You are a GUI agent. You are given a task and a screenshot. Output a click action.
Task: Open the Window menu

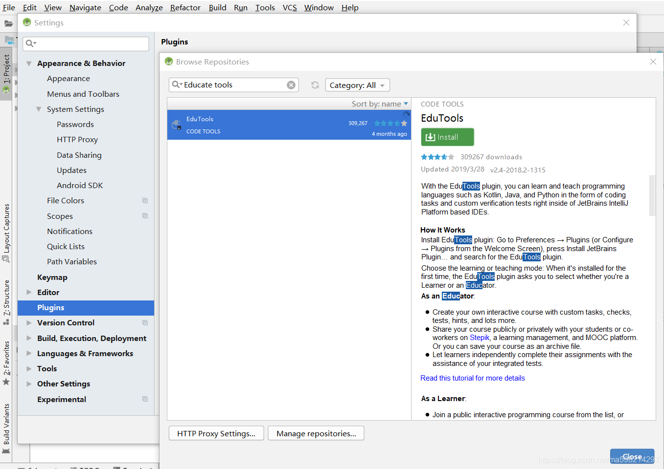tap(319, 7)
